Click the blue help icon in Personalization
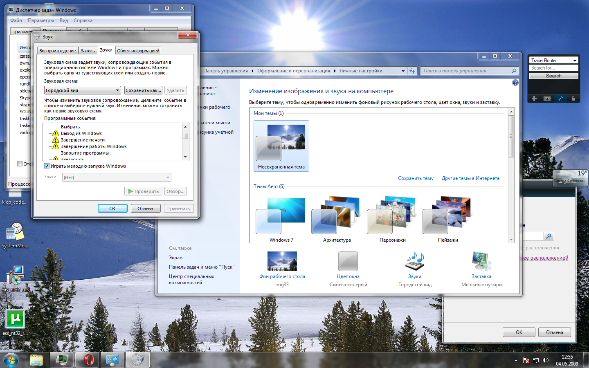This screenshot has width=589, height=368. click(x=515, y=83)
